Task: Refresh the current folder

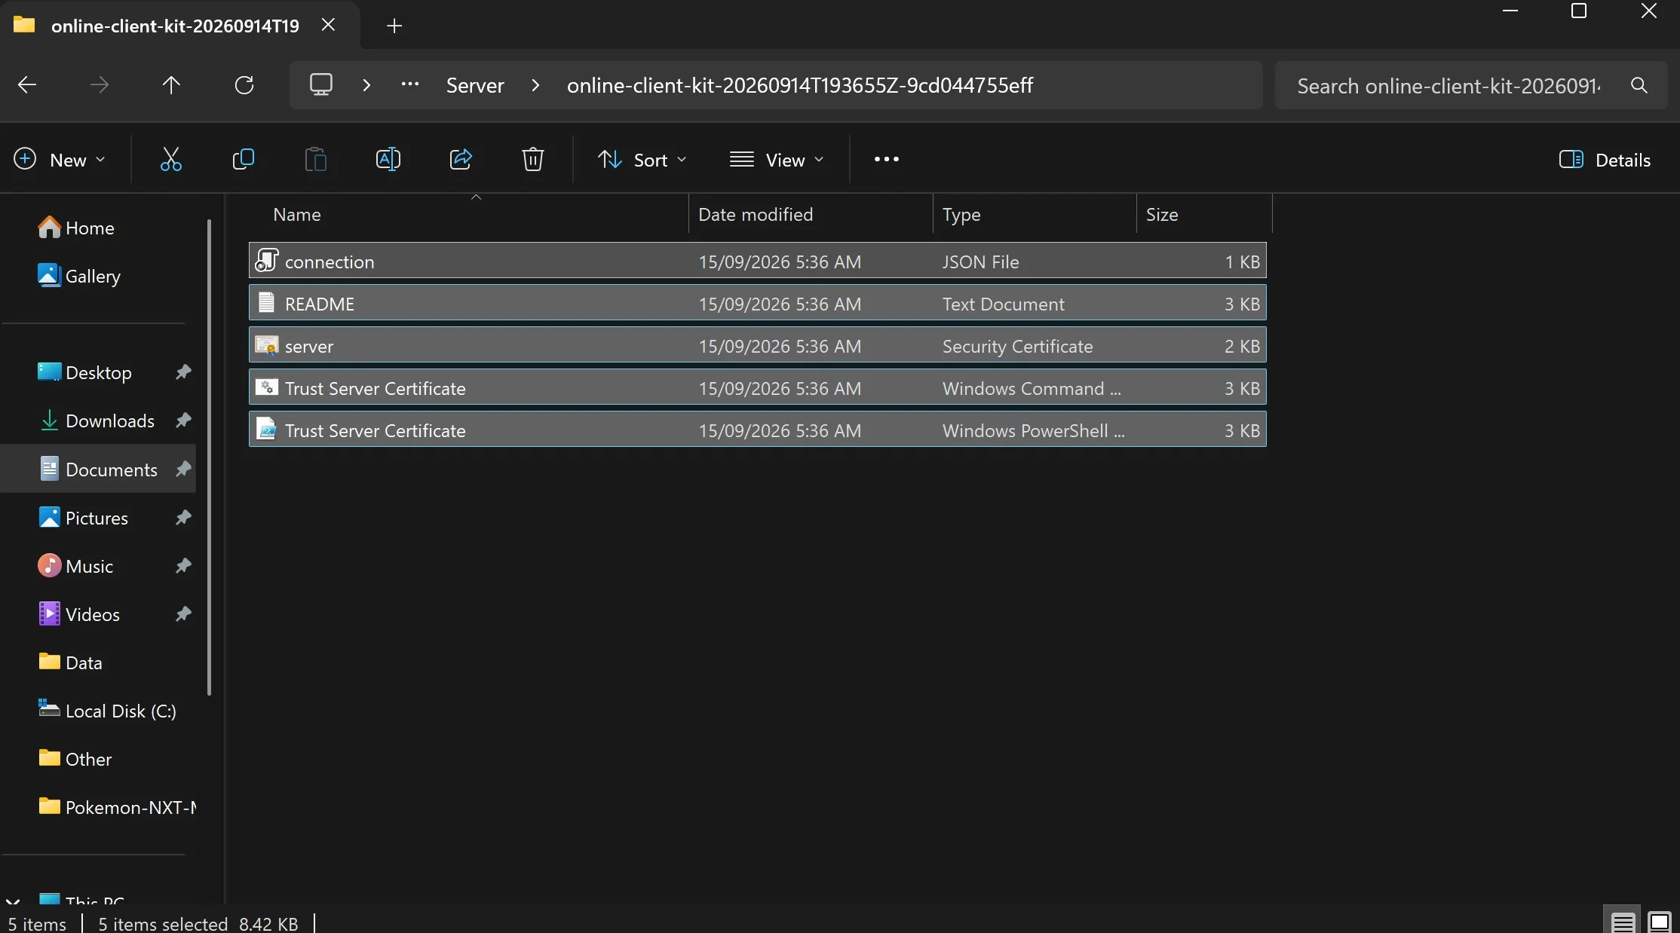Action: pyautogui.click(x=244, y=85)
